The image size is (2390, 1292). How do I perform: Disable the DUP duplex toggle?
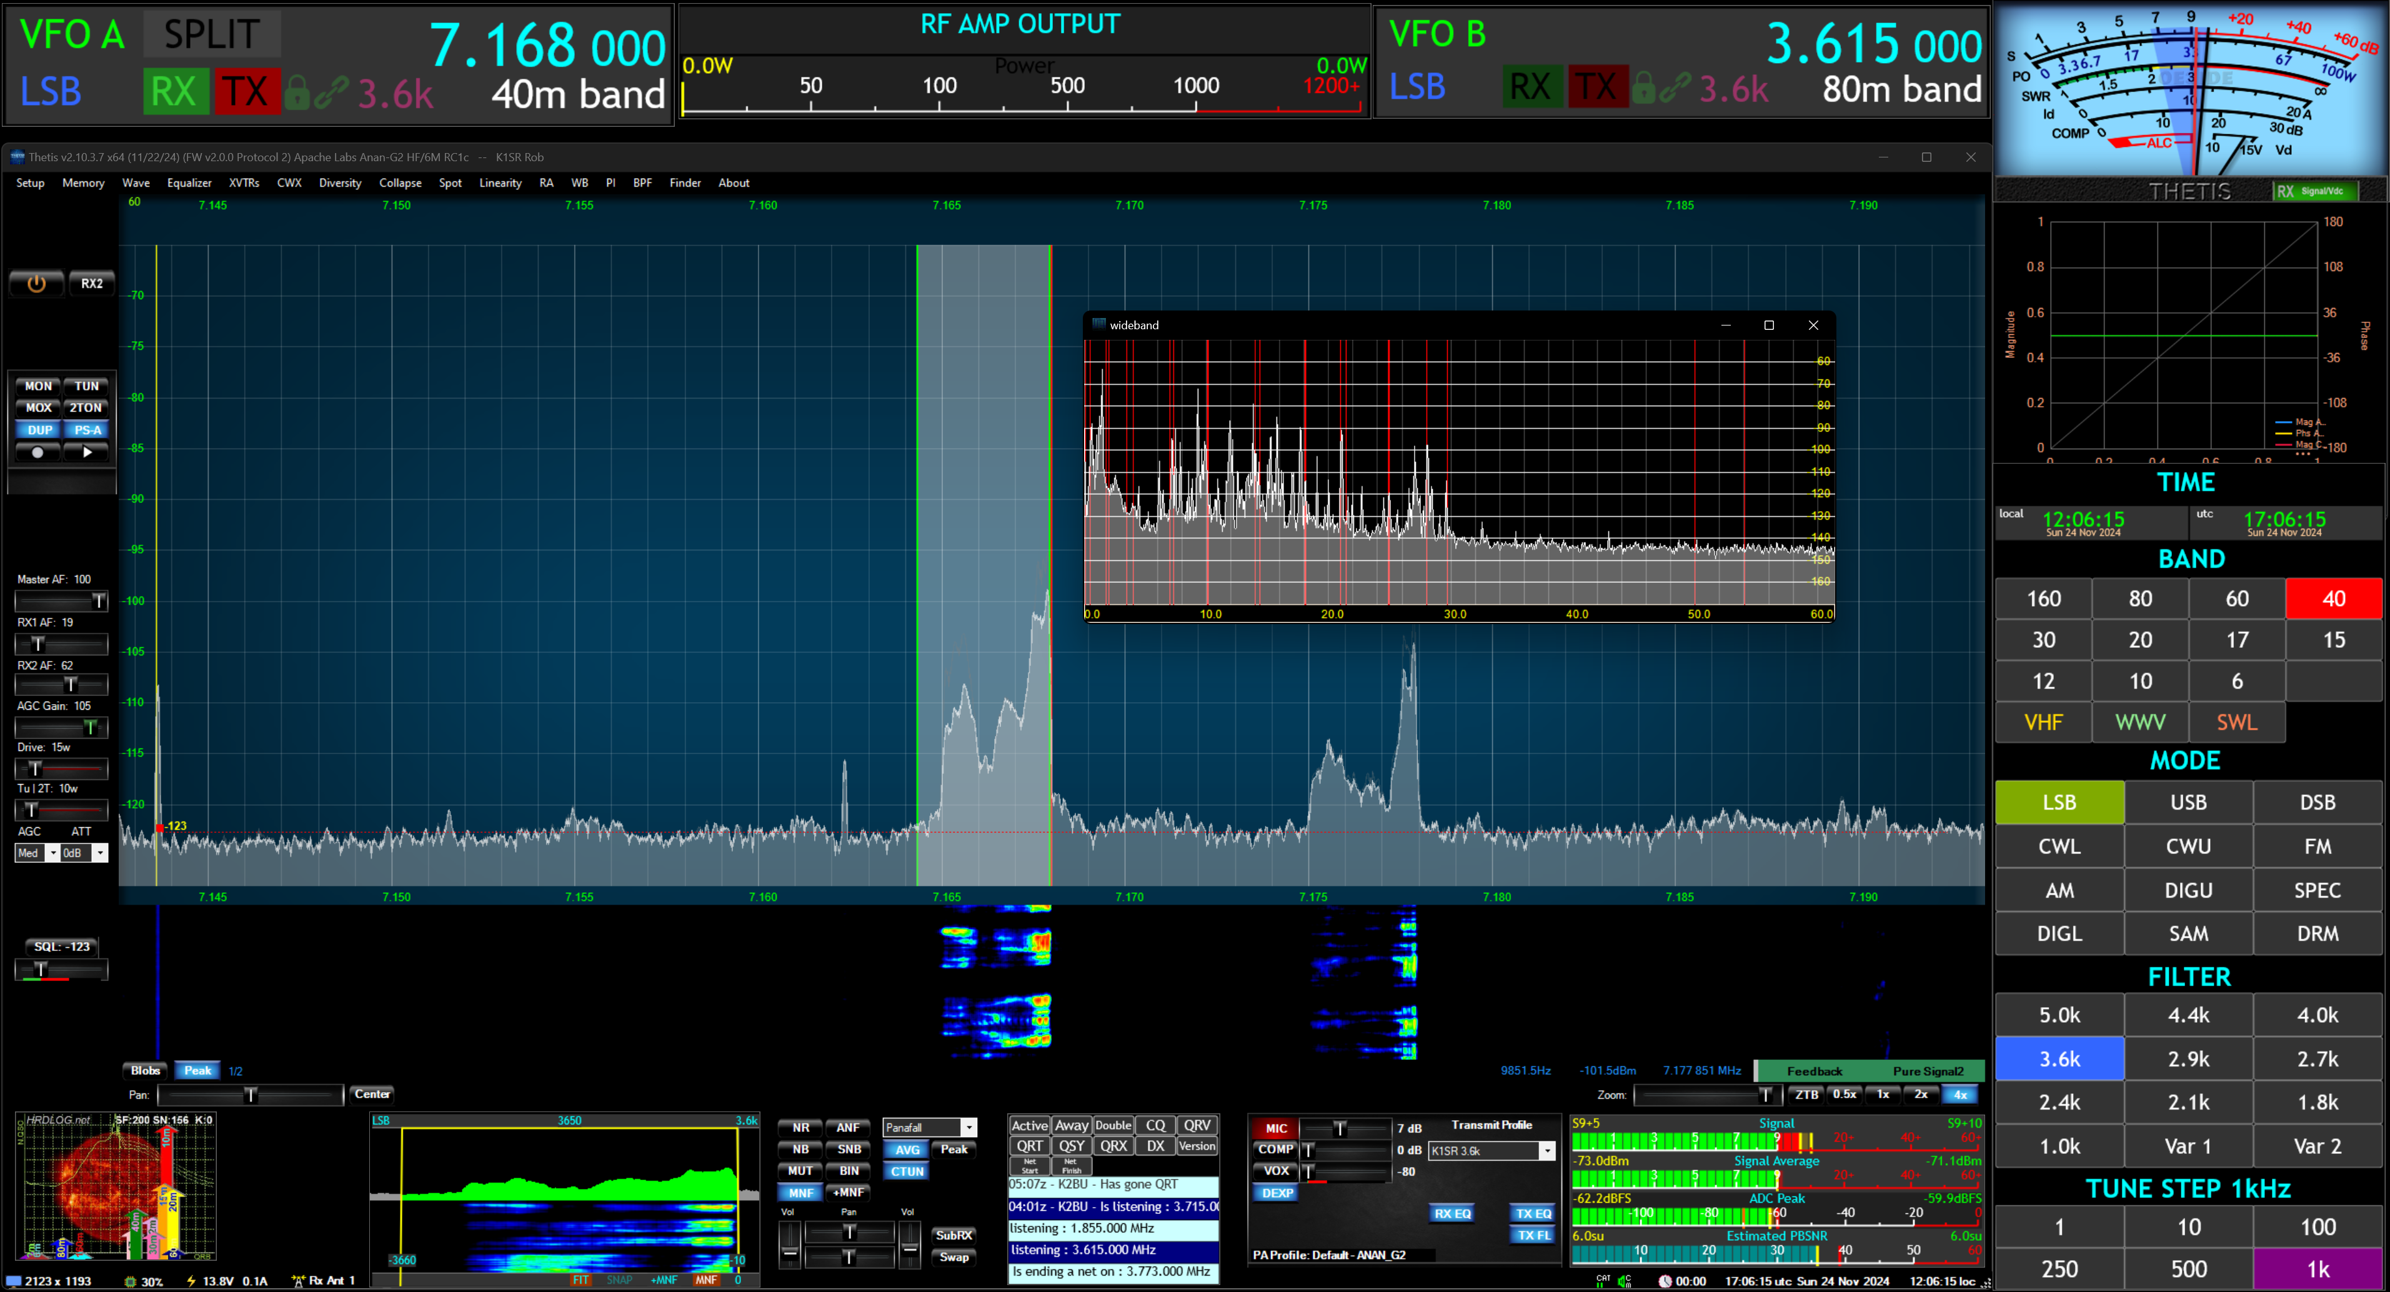[x=38, y=430]
